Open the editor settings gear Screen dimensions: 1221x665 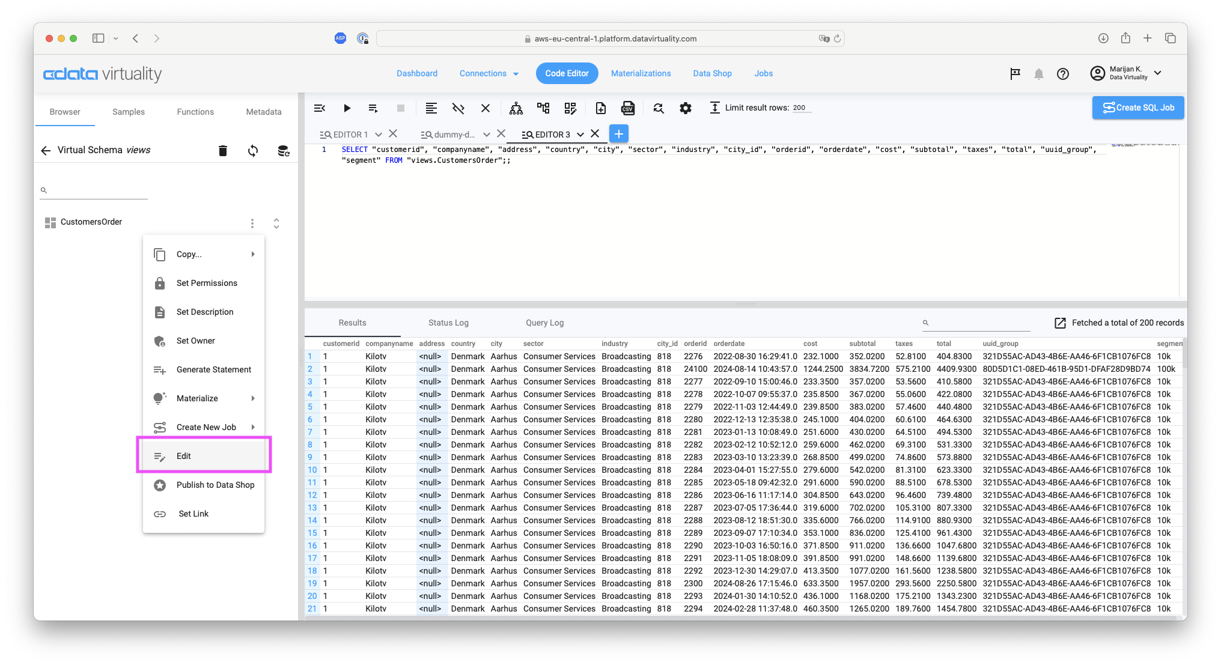tap(686, 108)
